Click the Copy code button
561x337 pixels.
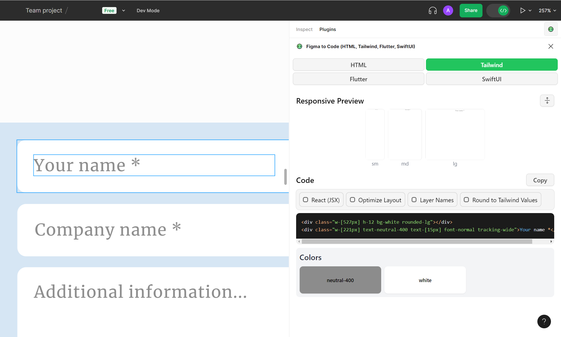[540, 180]
